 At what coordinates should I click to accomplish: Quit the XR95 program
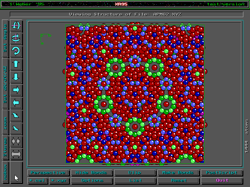point(221,180)
